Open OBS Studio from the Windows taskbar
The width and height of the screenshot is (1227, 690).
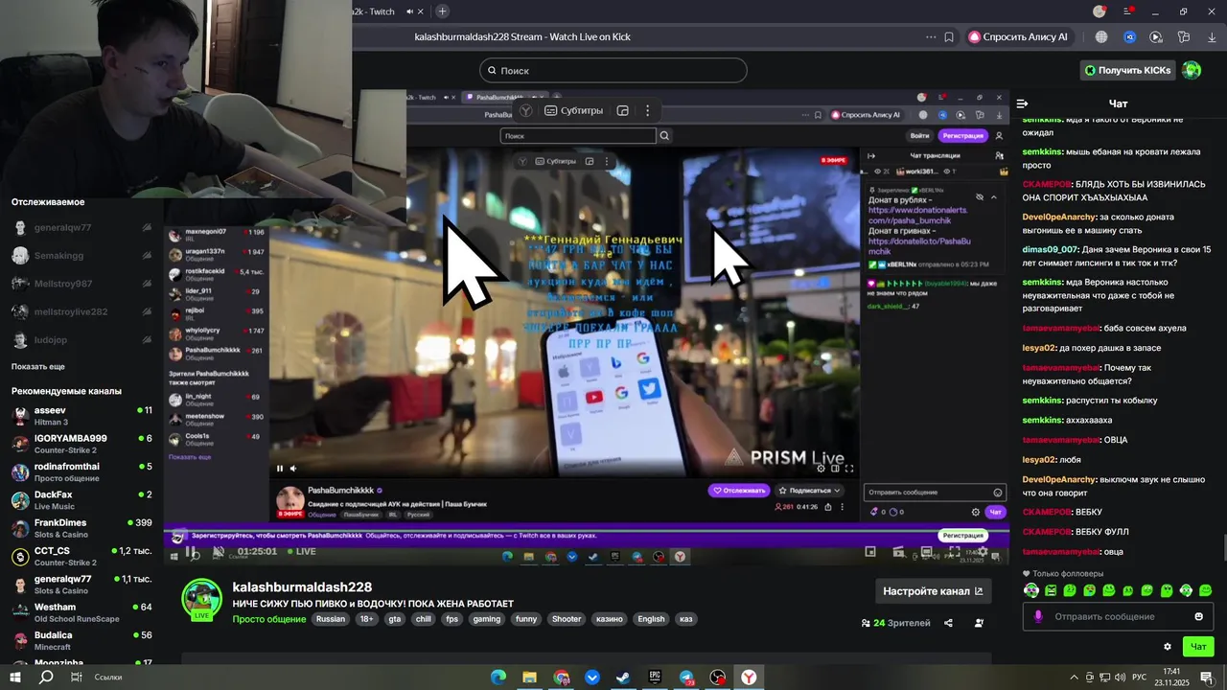pos(717,678)
